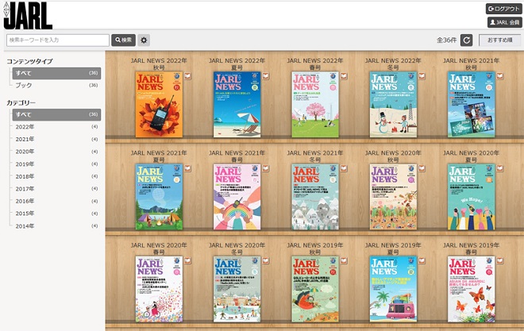
Task: Click book icon beside 2021年 冬号
Action: (344, 168)
